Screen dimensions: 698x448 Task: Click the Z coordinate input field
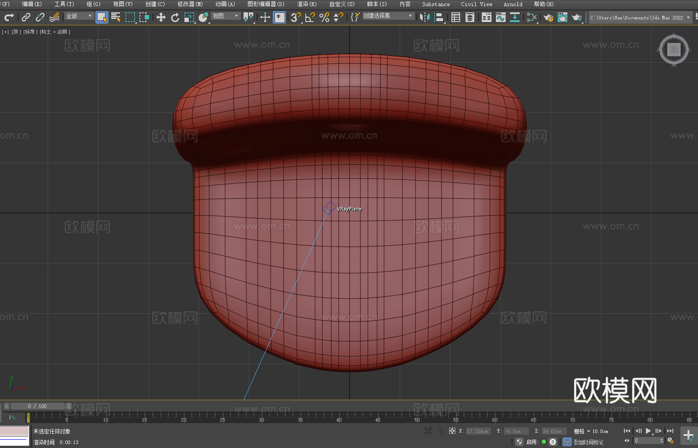[553, 431]
